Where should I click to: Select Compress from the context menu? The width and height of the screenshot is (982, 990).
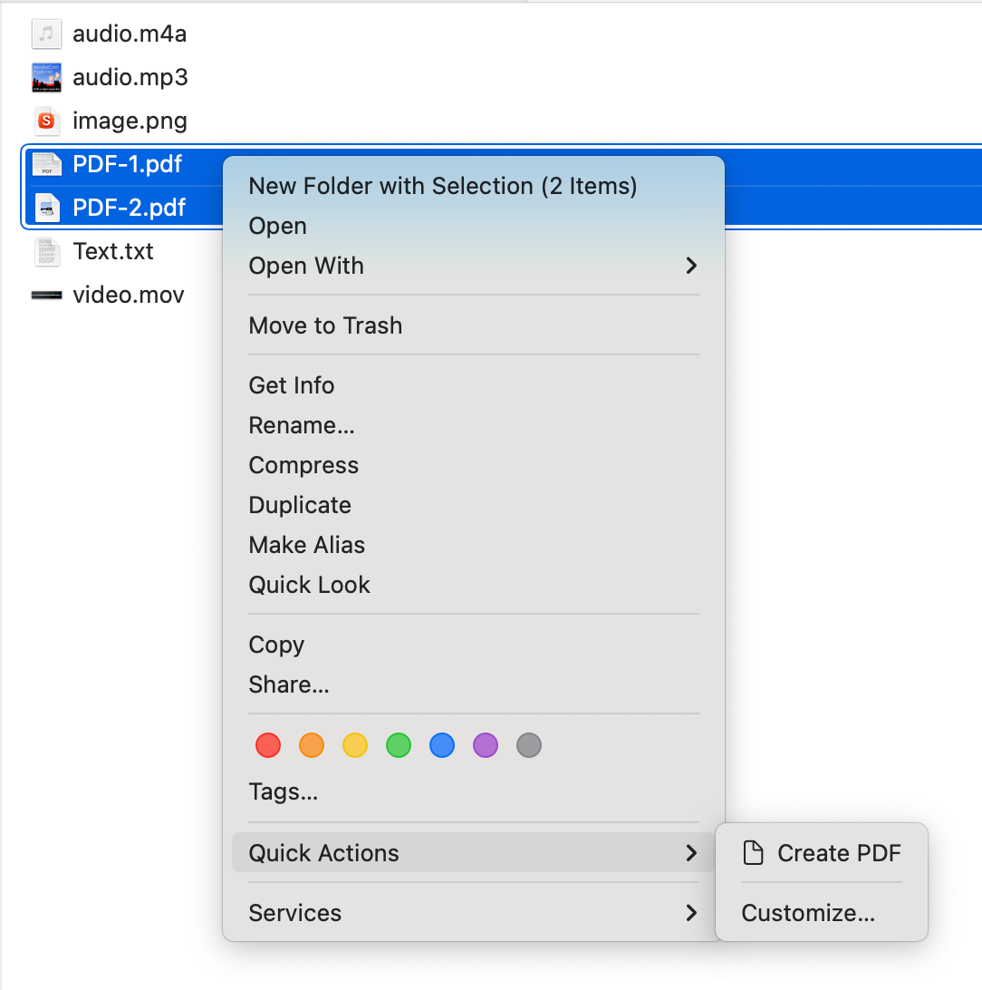coord(303,465)
